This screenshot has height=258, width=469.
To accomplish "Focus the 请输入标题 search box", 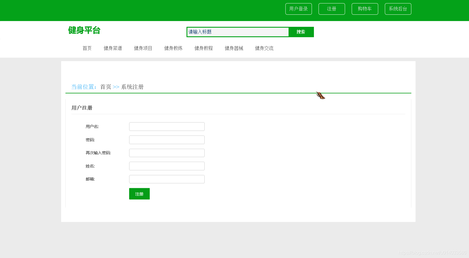I will tap(238, 32).
